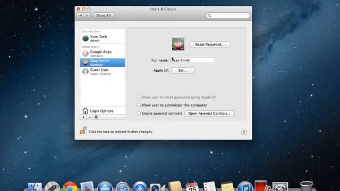
Task: Check Enable parental controls
Action: [139, 113]
